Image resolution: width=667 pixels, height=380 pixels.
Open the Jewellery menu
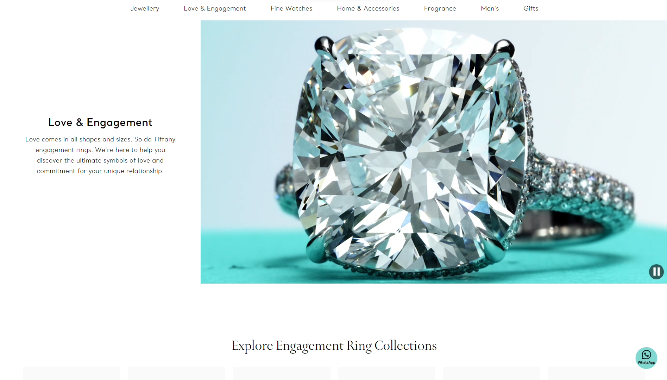145,8
